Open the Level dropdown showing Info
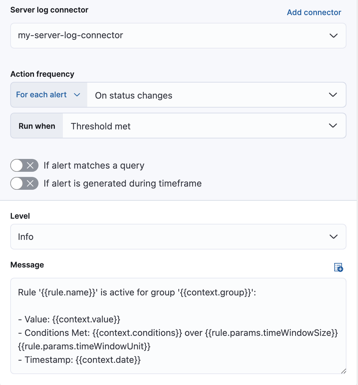This screenshot has height=385, width=358. [x=178, y=237]
